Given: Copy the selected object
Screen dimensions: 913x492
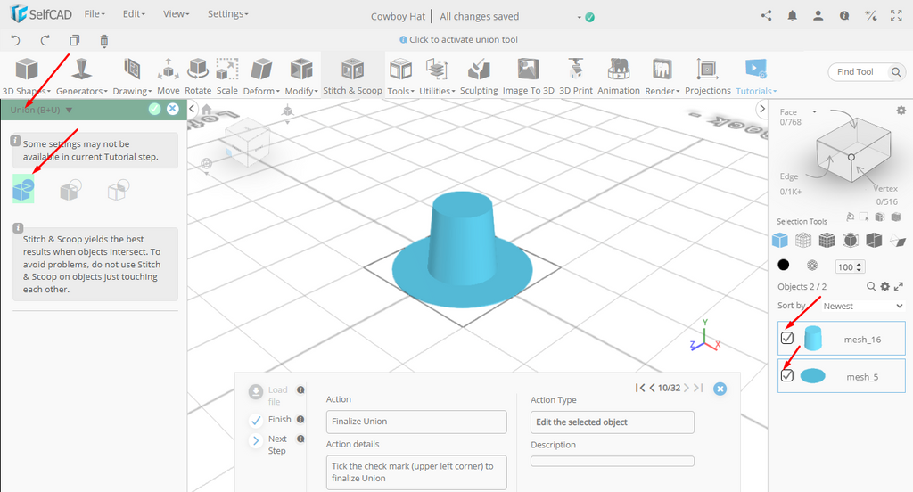Looking at the screenshot, I should (75, 40).
